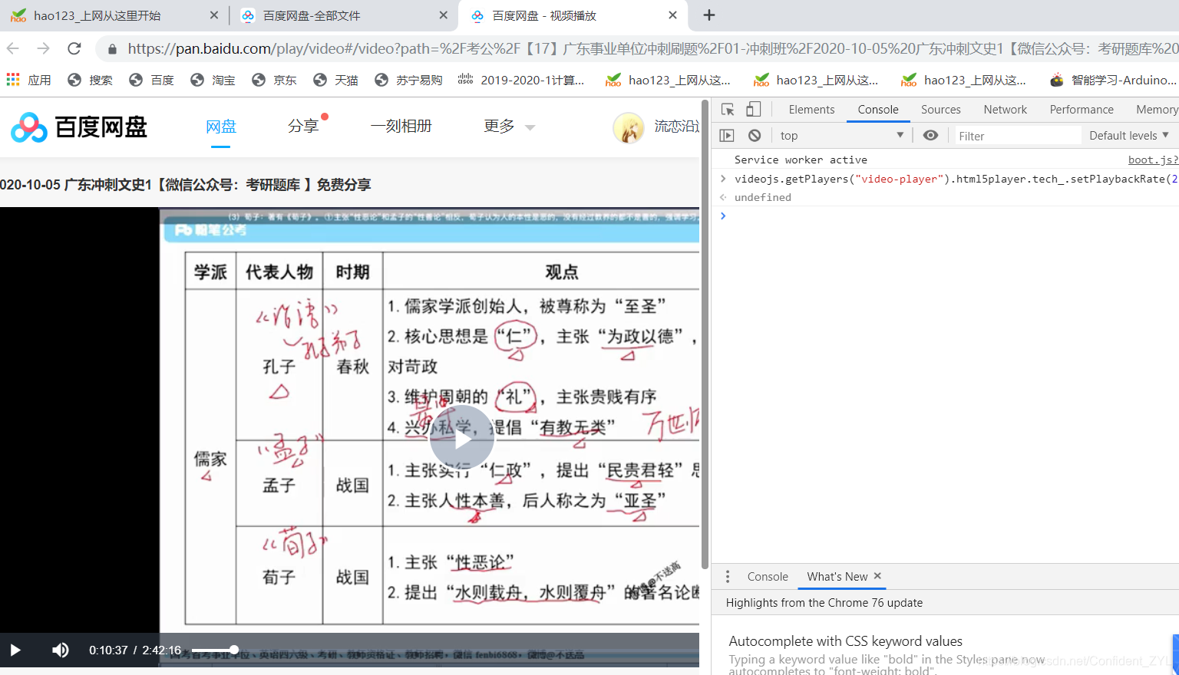
Task: Open the 搜索 bookmark
Action: click(90, 80)
